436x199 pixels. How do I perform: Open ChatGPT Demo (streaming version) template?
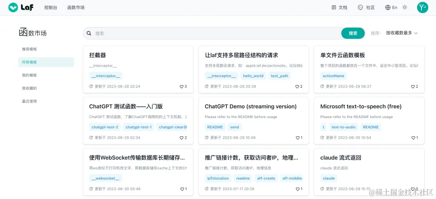click(251, 106)
